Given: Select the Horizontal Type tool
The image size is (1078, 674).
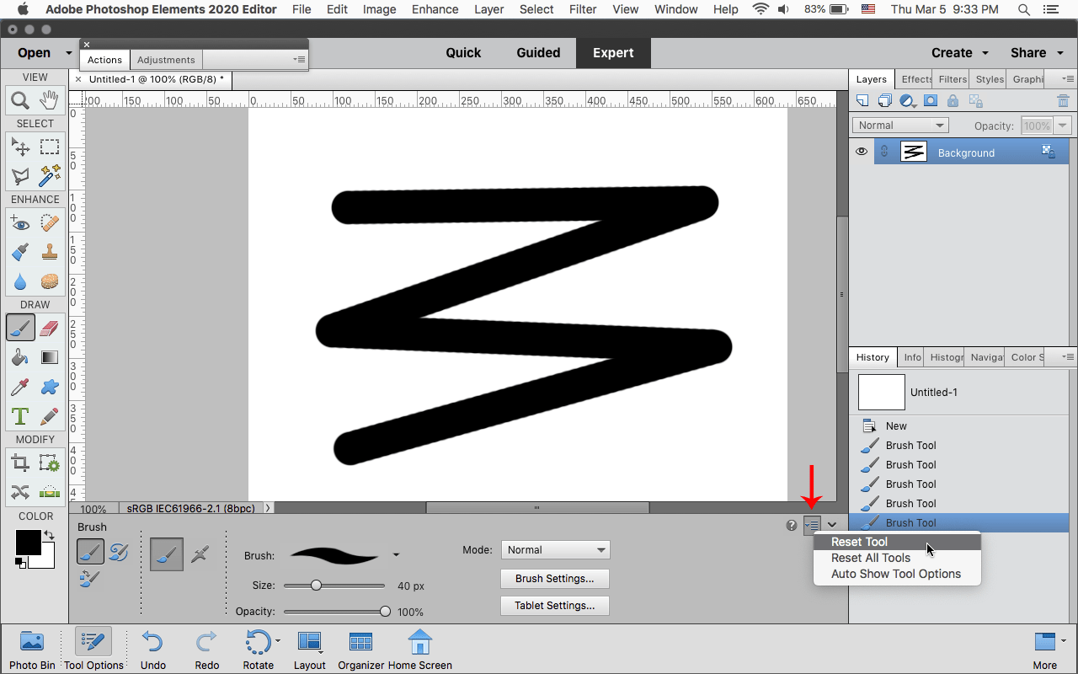Looking at the screenshot, I should pyautogui.click(x=20, y=416).
